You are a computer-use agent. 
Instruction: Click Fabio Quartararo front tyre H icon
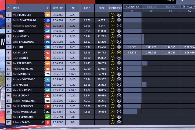[x=113, y=20]
